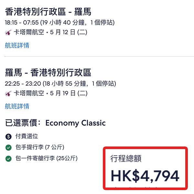Click the Qatar Airways logo for May 12 flight
This screenshot has width=194, height=194.
[8, 32]
